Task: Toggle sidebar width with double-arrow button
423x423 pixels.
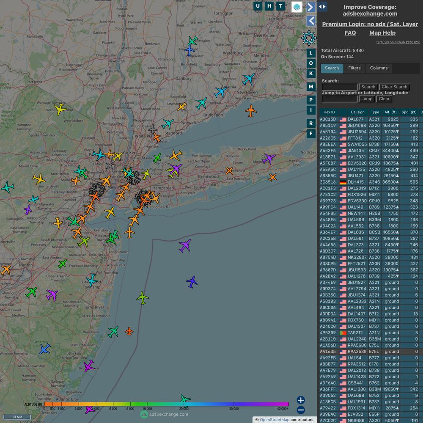Action: coord(322,7)
